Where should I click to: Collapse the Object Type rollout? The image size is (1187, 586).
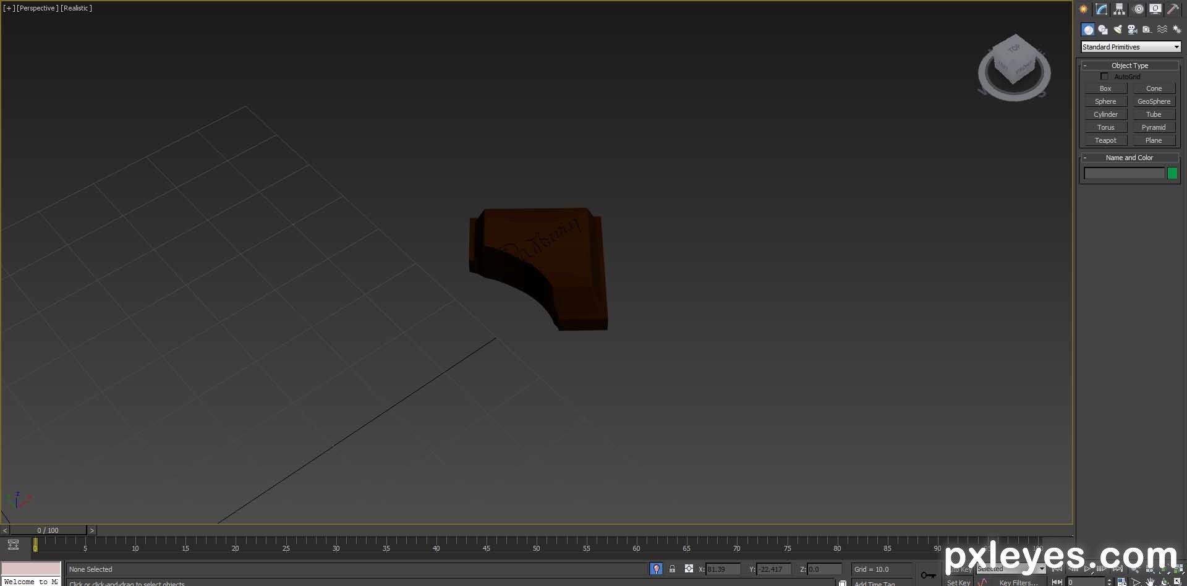(1130, 66)
